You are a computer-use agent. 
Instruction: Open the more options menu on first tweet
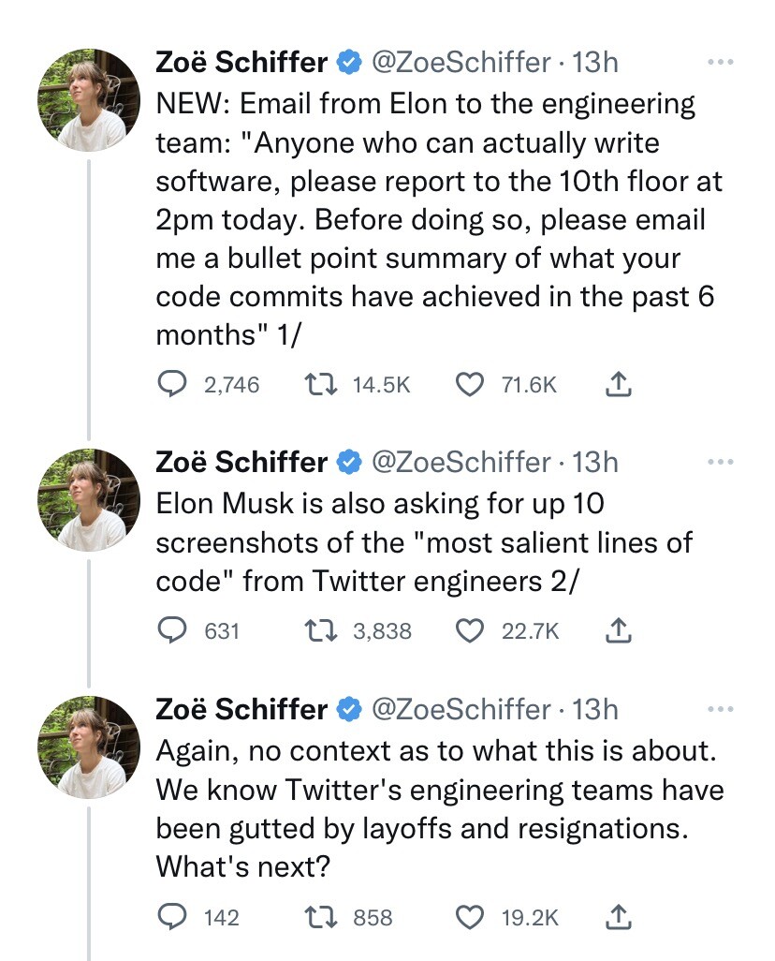click(x=719, y=63)
